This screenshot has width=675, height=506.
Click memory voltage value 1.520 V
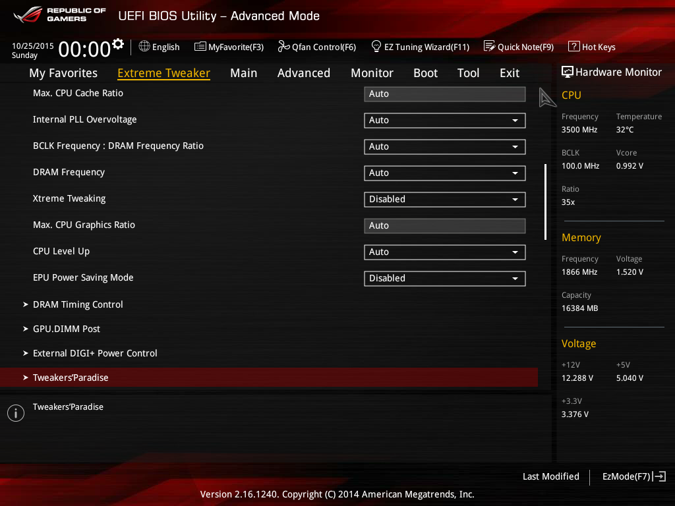click(x=630, y=272)
